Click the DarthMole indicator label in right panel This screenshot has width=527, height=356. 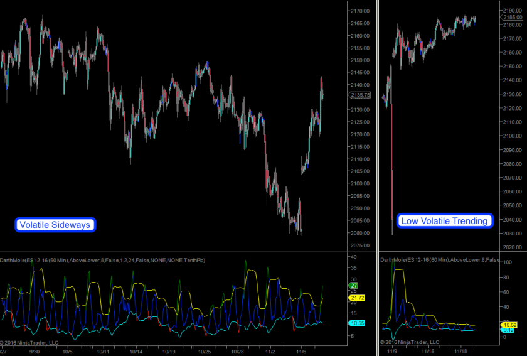(439, 260)
